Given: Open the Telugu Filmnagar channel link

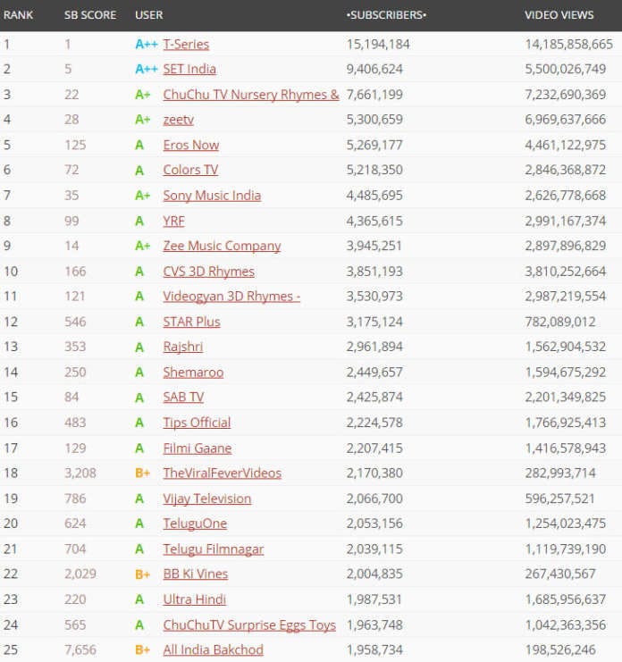Looking at the screenshot, I should click(x=214, y=549).
